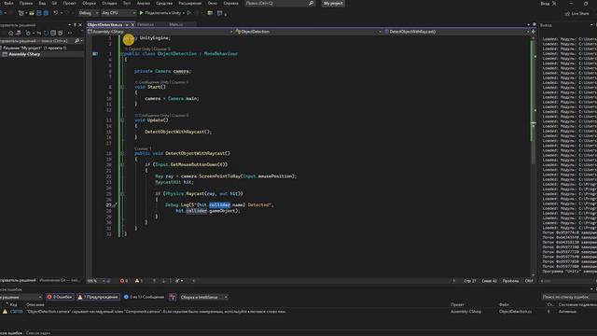The image size is (597, 336).
Task: Switch to the ObjectDetection.cs tab
Action: pyautogui.click(x=105, y=25)
